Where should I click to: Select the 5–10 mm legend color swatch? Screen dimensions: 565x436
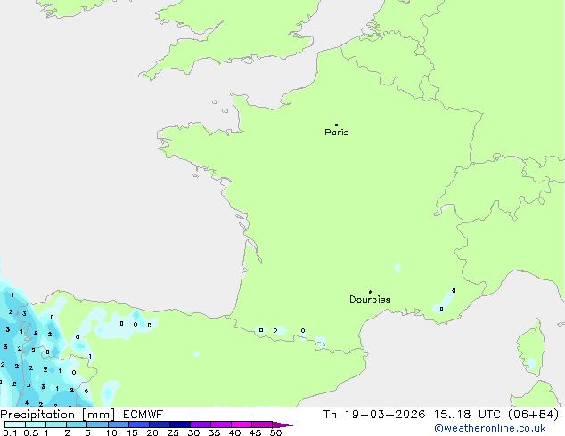click(97, 424)
